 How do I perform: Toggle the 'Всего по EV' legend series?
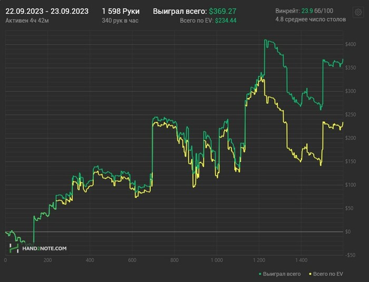pos(326,274)
